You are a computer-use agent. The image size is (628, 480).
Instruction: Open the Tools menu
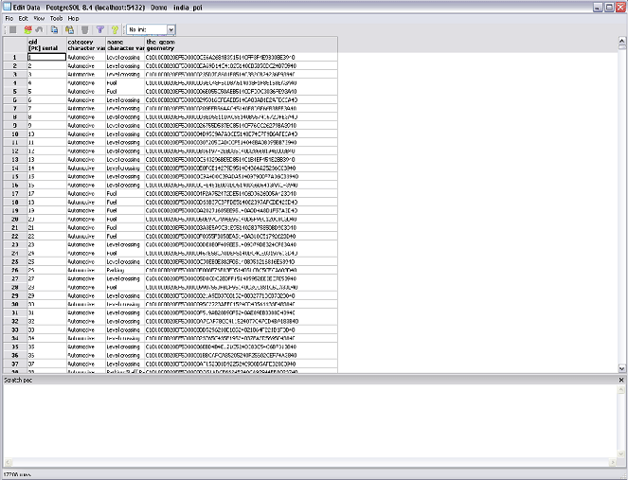coord(56,18)
